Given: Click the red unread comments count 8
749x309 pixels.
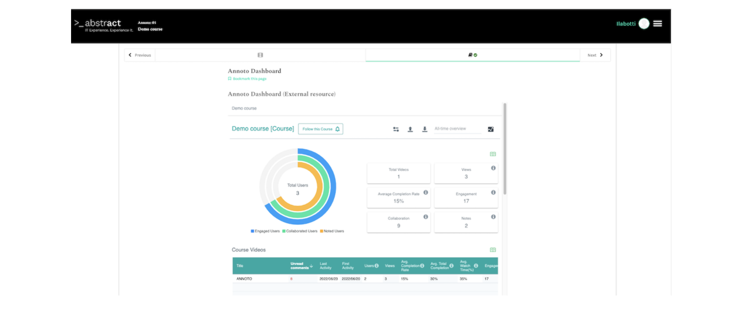Looking at the screenshot, I should [291, 279].
